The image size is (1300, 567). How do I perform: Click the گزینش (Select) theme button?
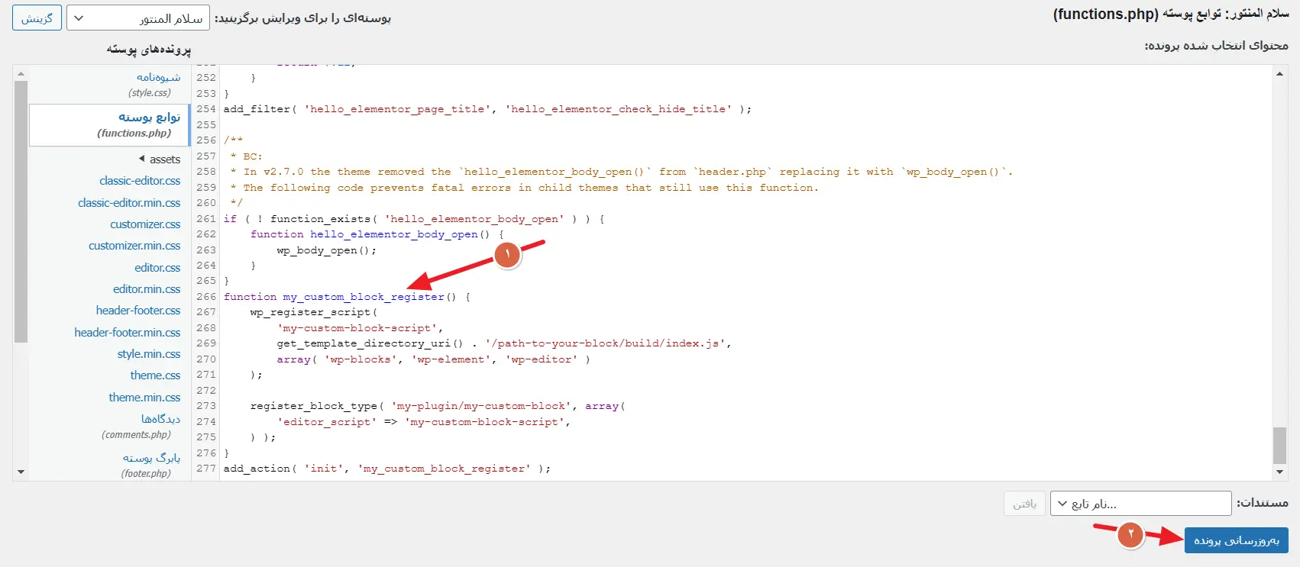(37, 18)
